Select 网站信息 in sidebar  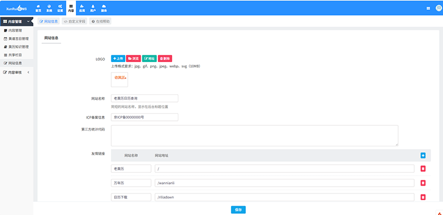coord(17,63)
